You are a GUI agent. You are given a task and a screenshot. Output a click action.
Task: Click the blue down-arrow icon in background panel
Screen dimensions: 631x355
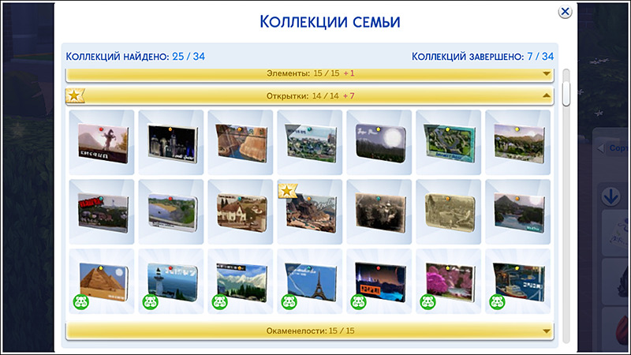tap(610, 196)
